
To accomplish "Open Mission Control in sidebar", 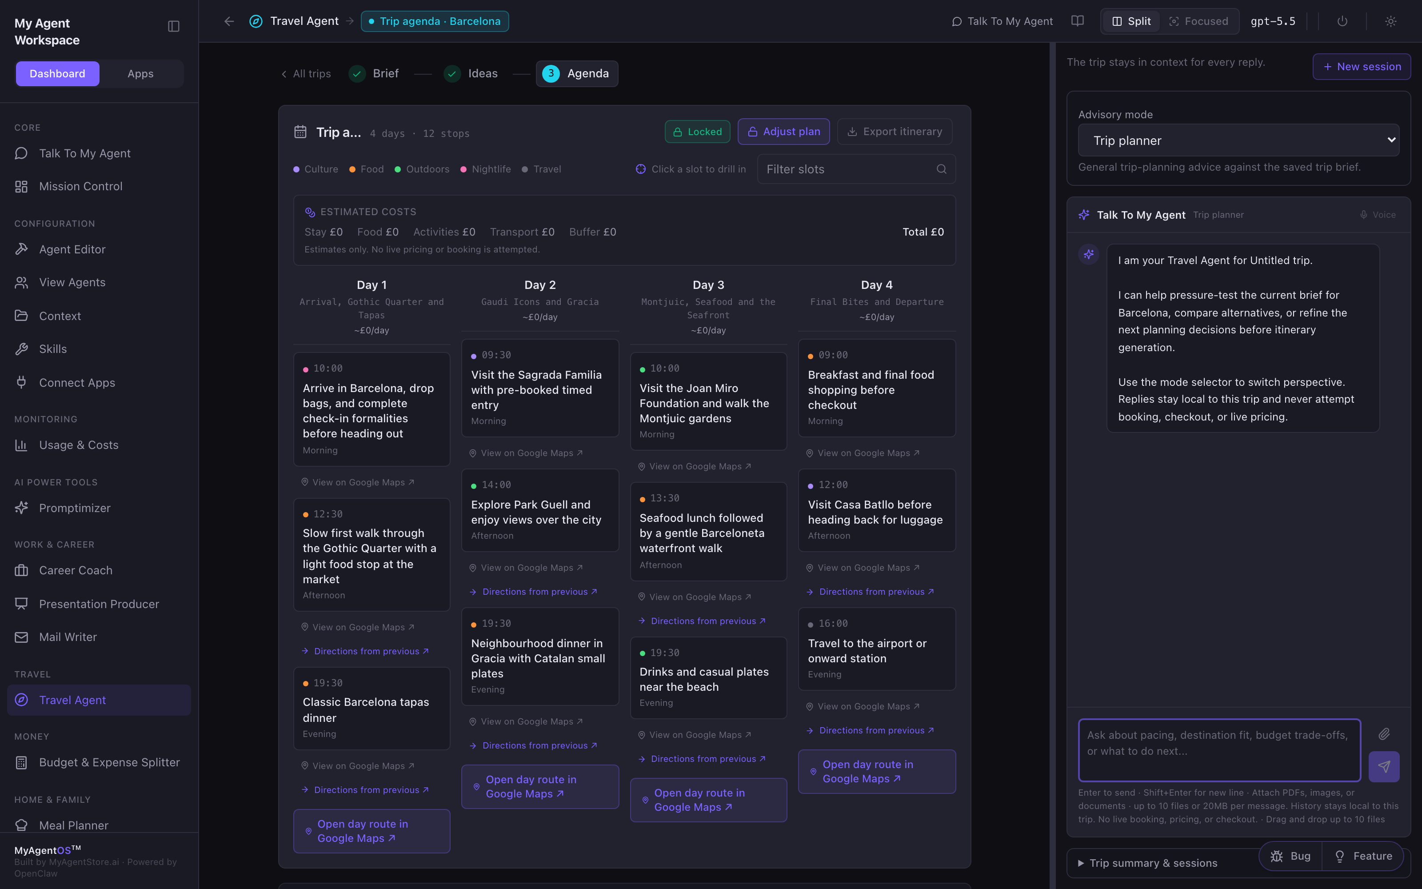I will 99,186.
